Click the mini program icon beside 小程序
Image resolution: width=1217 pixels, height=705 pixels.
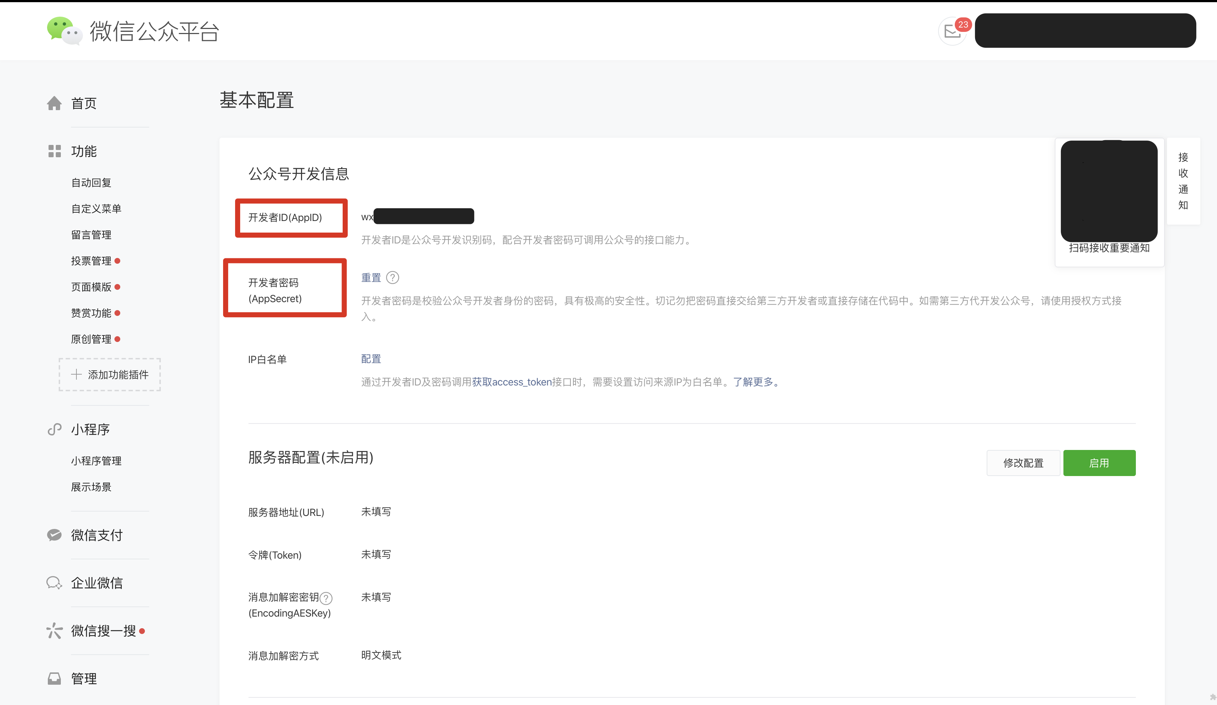coord(54,429)
